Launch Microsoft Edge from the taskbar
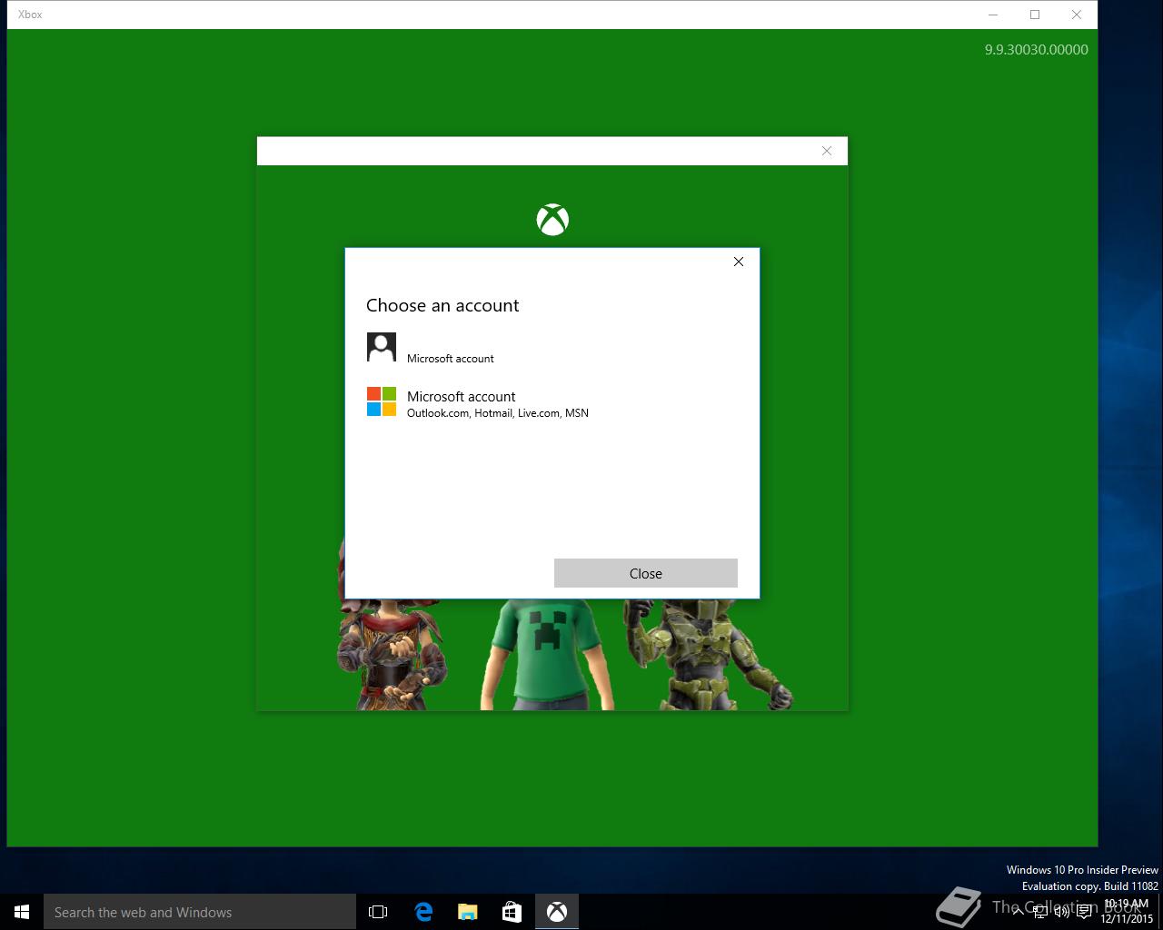The image size is (1163, 930). pos(423,912)
